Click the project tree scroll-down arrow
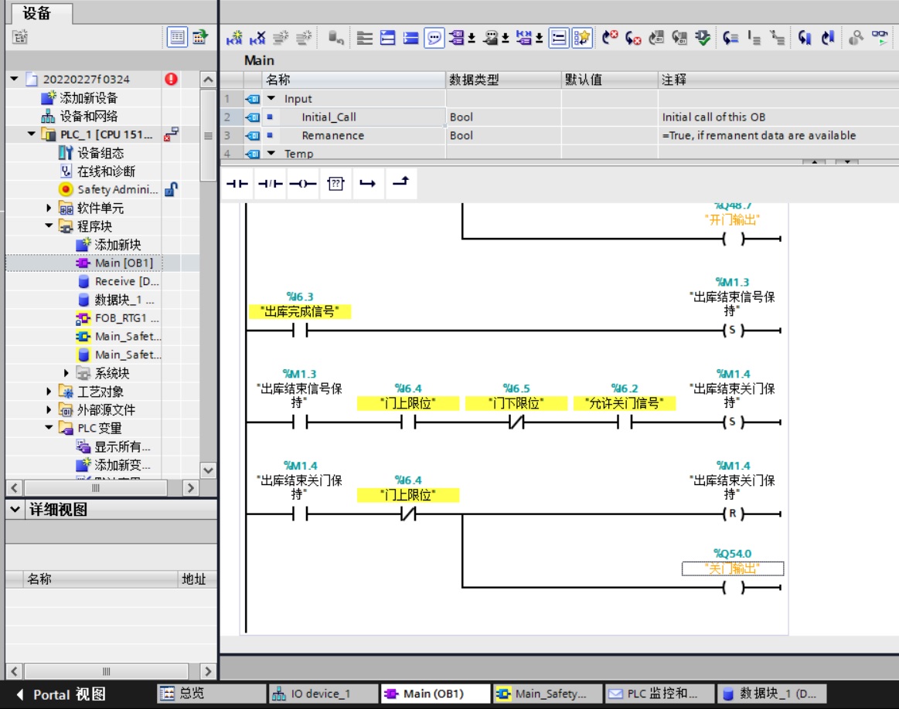This screenshot has height=709, width=899. tap(208, 470)
